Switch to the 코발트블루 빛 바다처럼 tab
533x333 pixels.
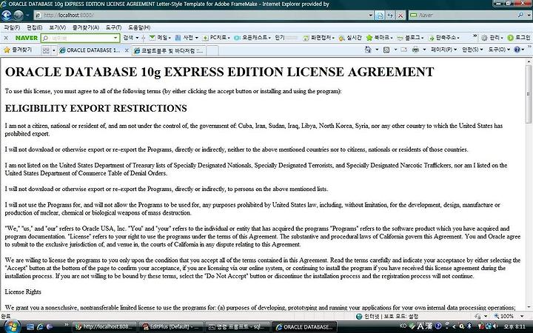(169, 50)
